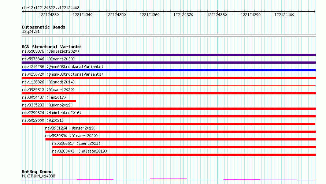Select the nsv3335233 (Audano2019) label
Screen dimensions: 326x184
[x=47, y=105]
